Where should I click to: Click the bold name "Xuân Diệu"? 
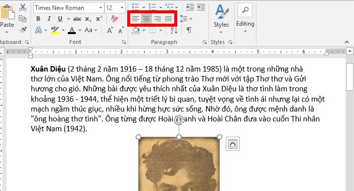tap(48, 69)
